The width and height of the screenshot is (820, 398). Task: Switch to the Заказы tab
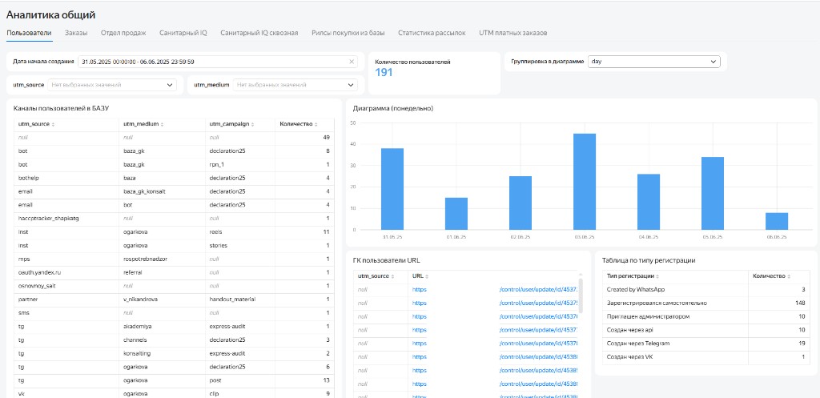(76, 33)
